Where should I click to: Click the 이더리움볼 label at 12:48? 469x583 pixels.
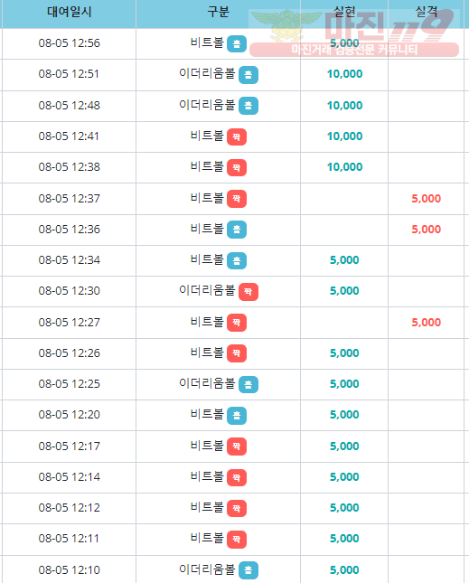click(207, 105)
